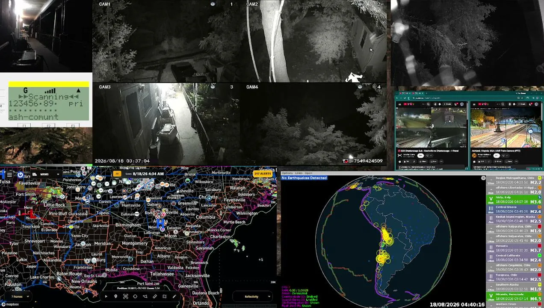544x308 pixels.
Task: Open right YouTube pane hamburger menu
Action: pyautogui.click(x=474, y=104)
